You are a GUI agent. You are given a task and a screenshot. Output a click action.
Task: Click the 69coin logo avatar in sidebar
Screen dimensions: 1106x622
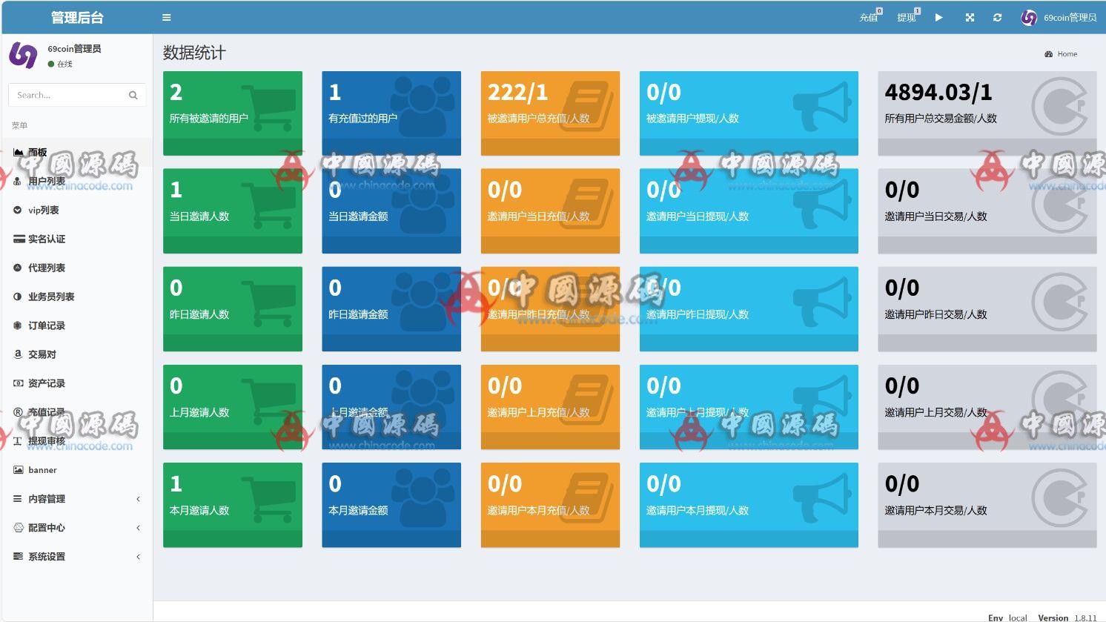(23, 56)
